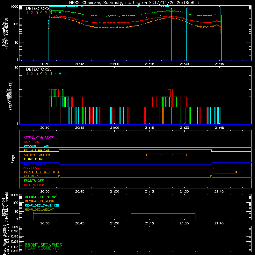This screenshot has height=255, width=255.
Task: Click the 'counts/s (REAR SEGMENTS)' axis label
Action: pos(9,96)
